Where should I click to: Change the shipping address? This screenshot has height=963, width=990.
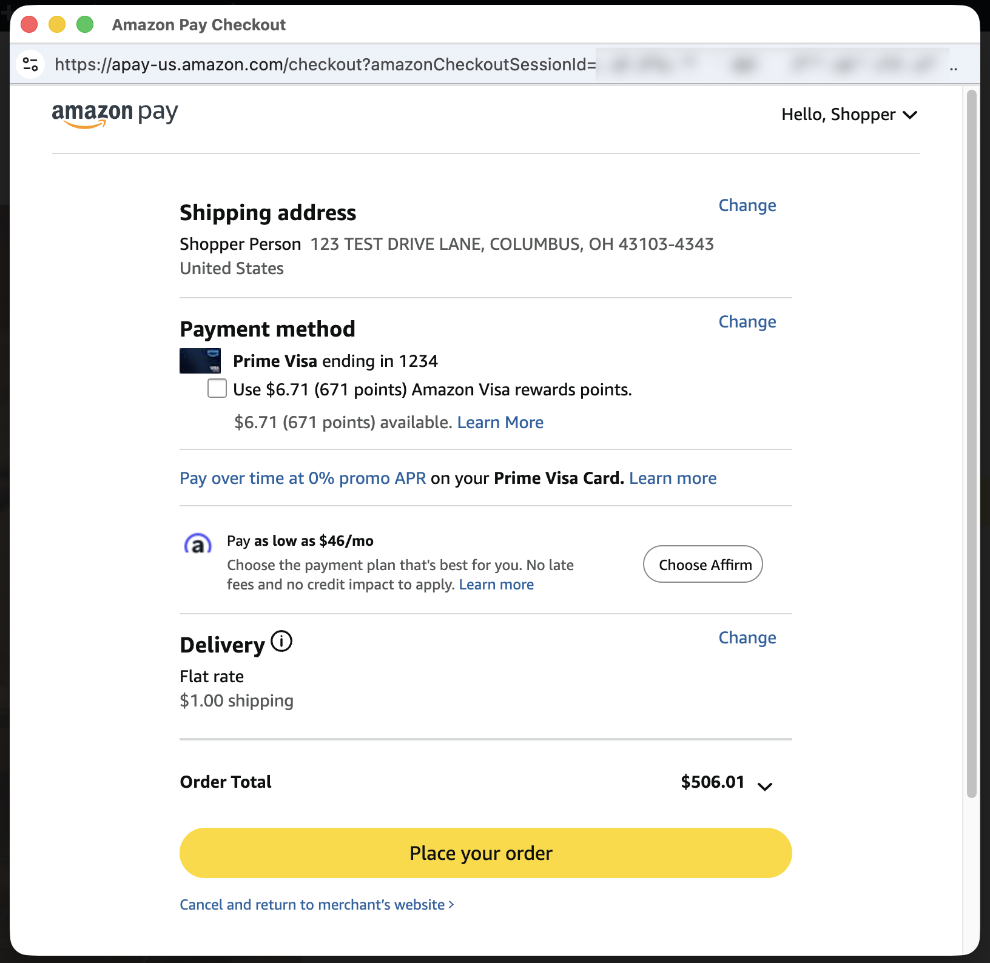[x=747, y=206]
